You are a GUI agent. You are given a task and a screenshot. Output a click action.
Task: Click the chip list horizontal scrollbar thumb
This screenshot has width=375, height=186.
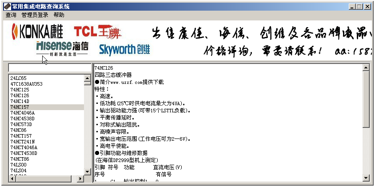coord(43,178)
